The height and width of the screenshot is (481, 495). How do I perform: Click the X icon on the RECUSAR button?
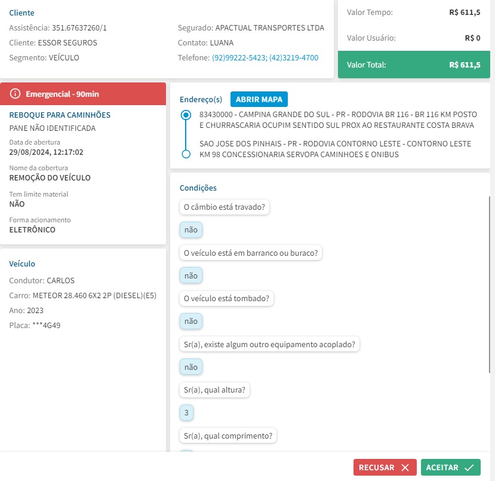click(405, 468)
